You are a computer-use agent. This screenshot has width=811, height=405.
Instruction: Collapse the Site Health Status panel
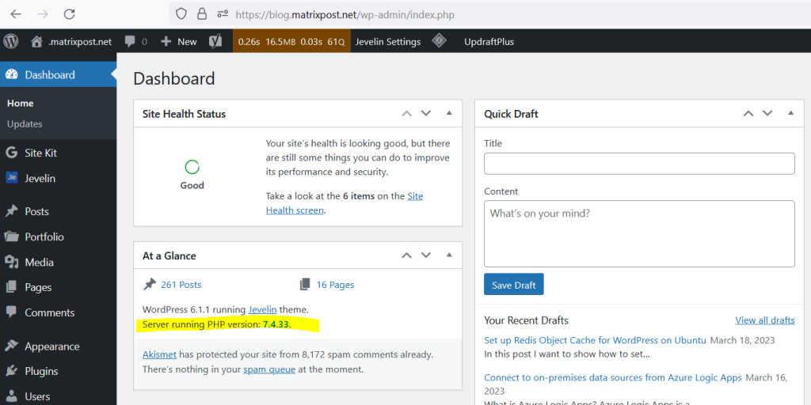[449, 113]
